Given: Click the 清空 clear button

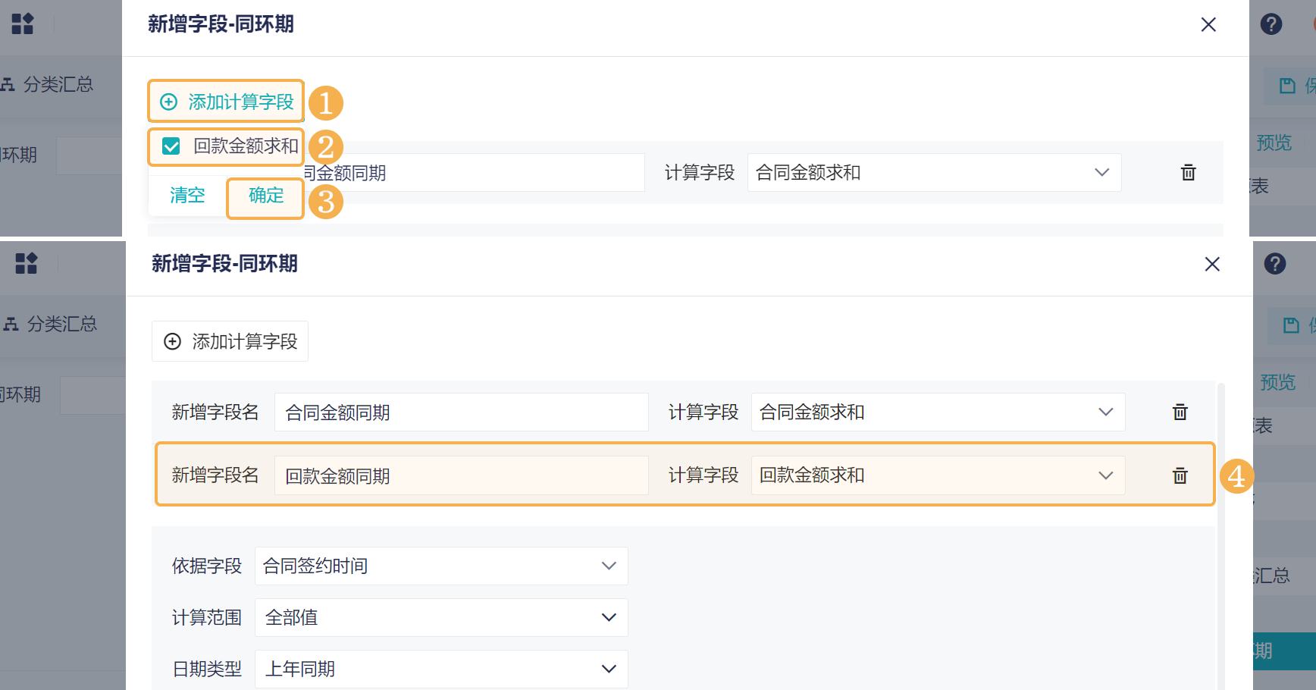Looking at the screenshot, I should pyautogui.click(x=187, y=196).
